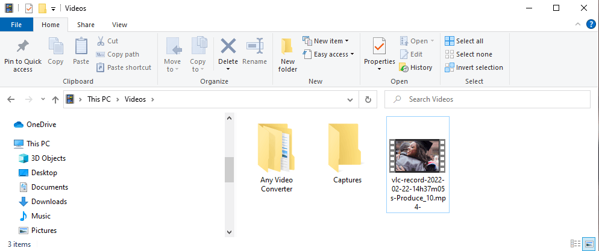The image size is (599, 251).
Task: Click the Search Videos box
Action: [488, 99]
